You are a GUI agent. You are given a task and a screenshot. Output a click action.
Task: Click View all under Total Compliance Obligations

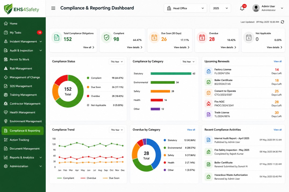89,47
